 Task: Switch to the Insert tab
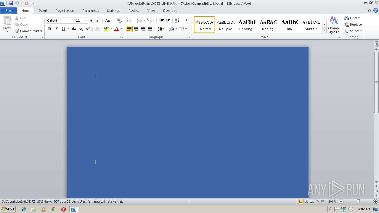click(x=43, y=11)
